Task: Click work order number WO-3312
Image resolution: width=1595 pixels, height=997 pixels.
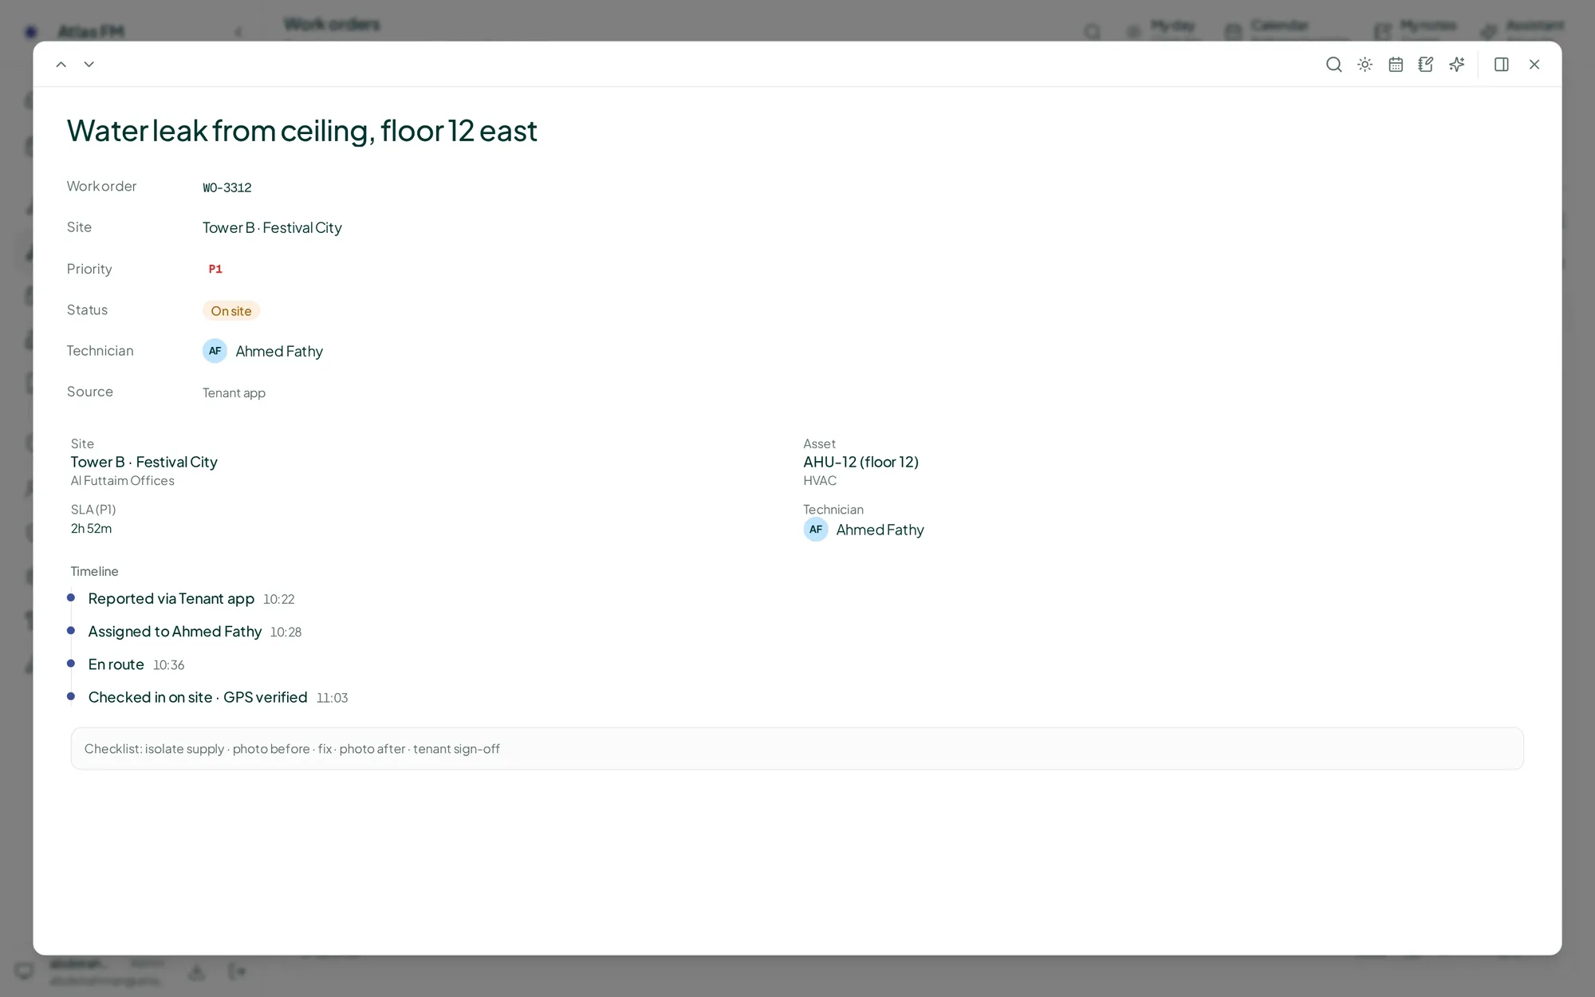Action: pyautogui.click(x=227, y=188)
